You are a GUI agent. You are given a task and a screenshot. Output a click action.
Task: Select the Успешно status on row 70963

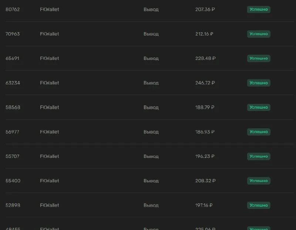click(259, 34)
